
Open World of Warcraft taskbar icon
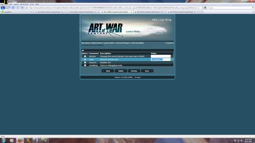click(28, 140)
